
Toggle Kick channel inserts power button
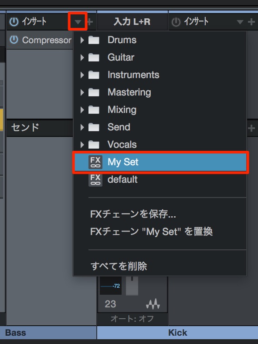(x=176, y=22)
